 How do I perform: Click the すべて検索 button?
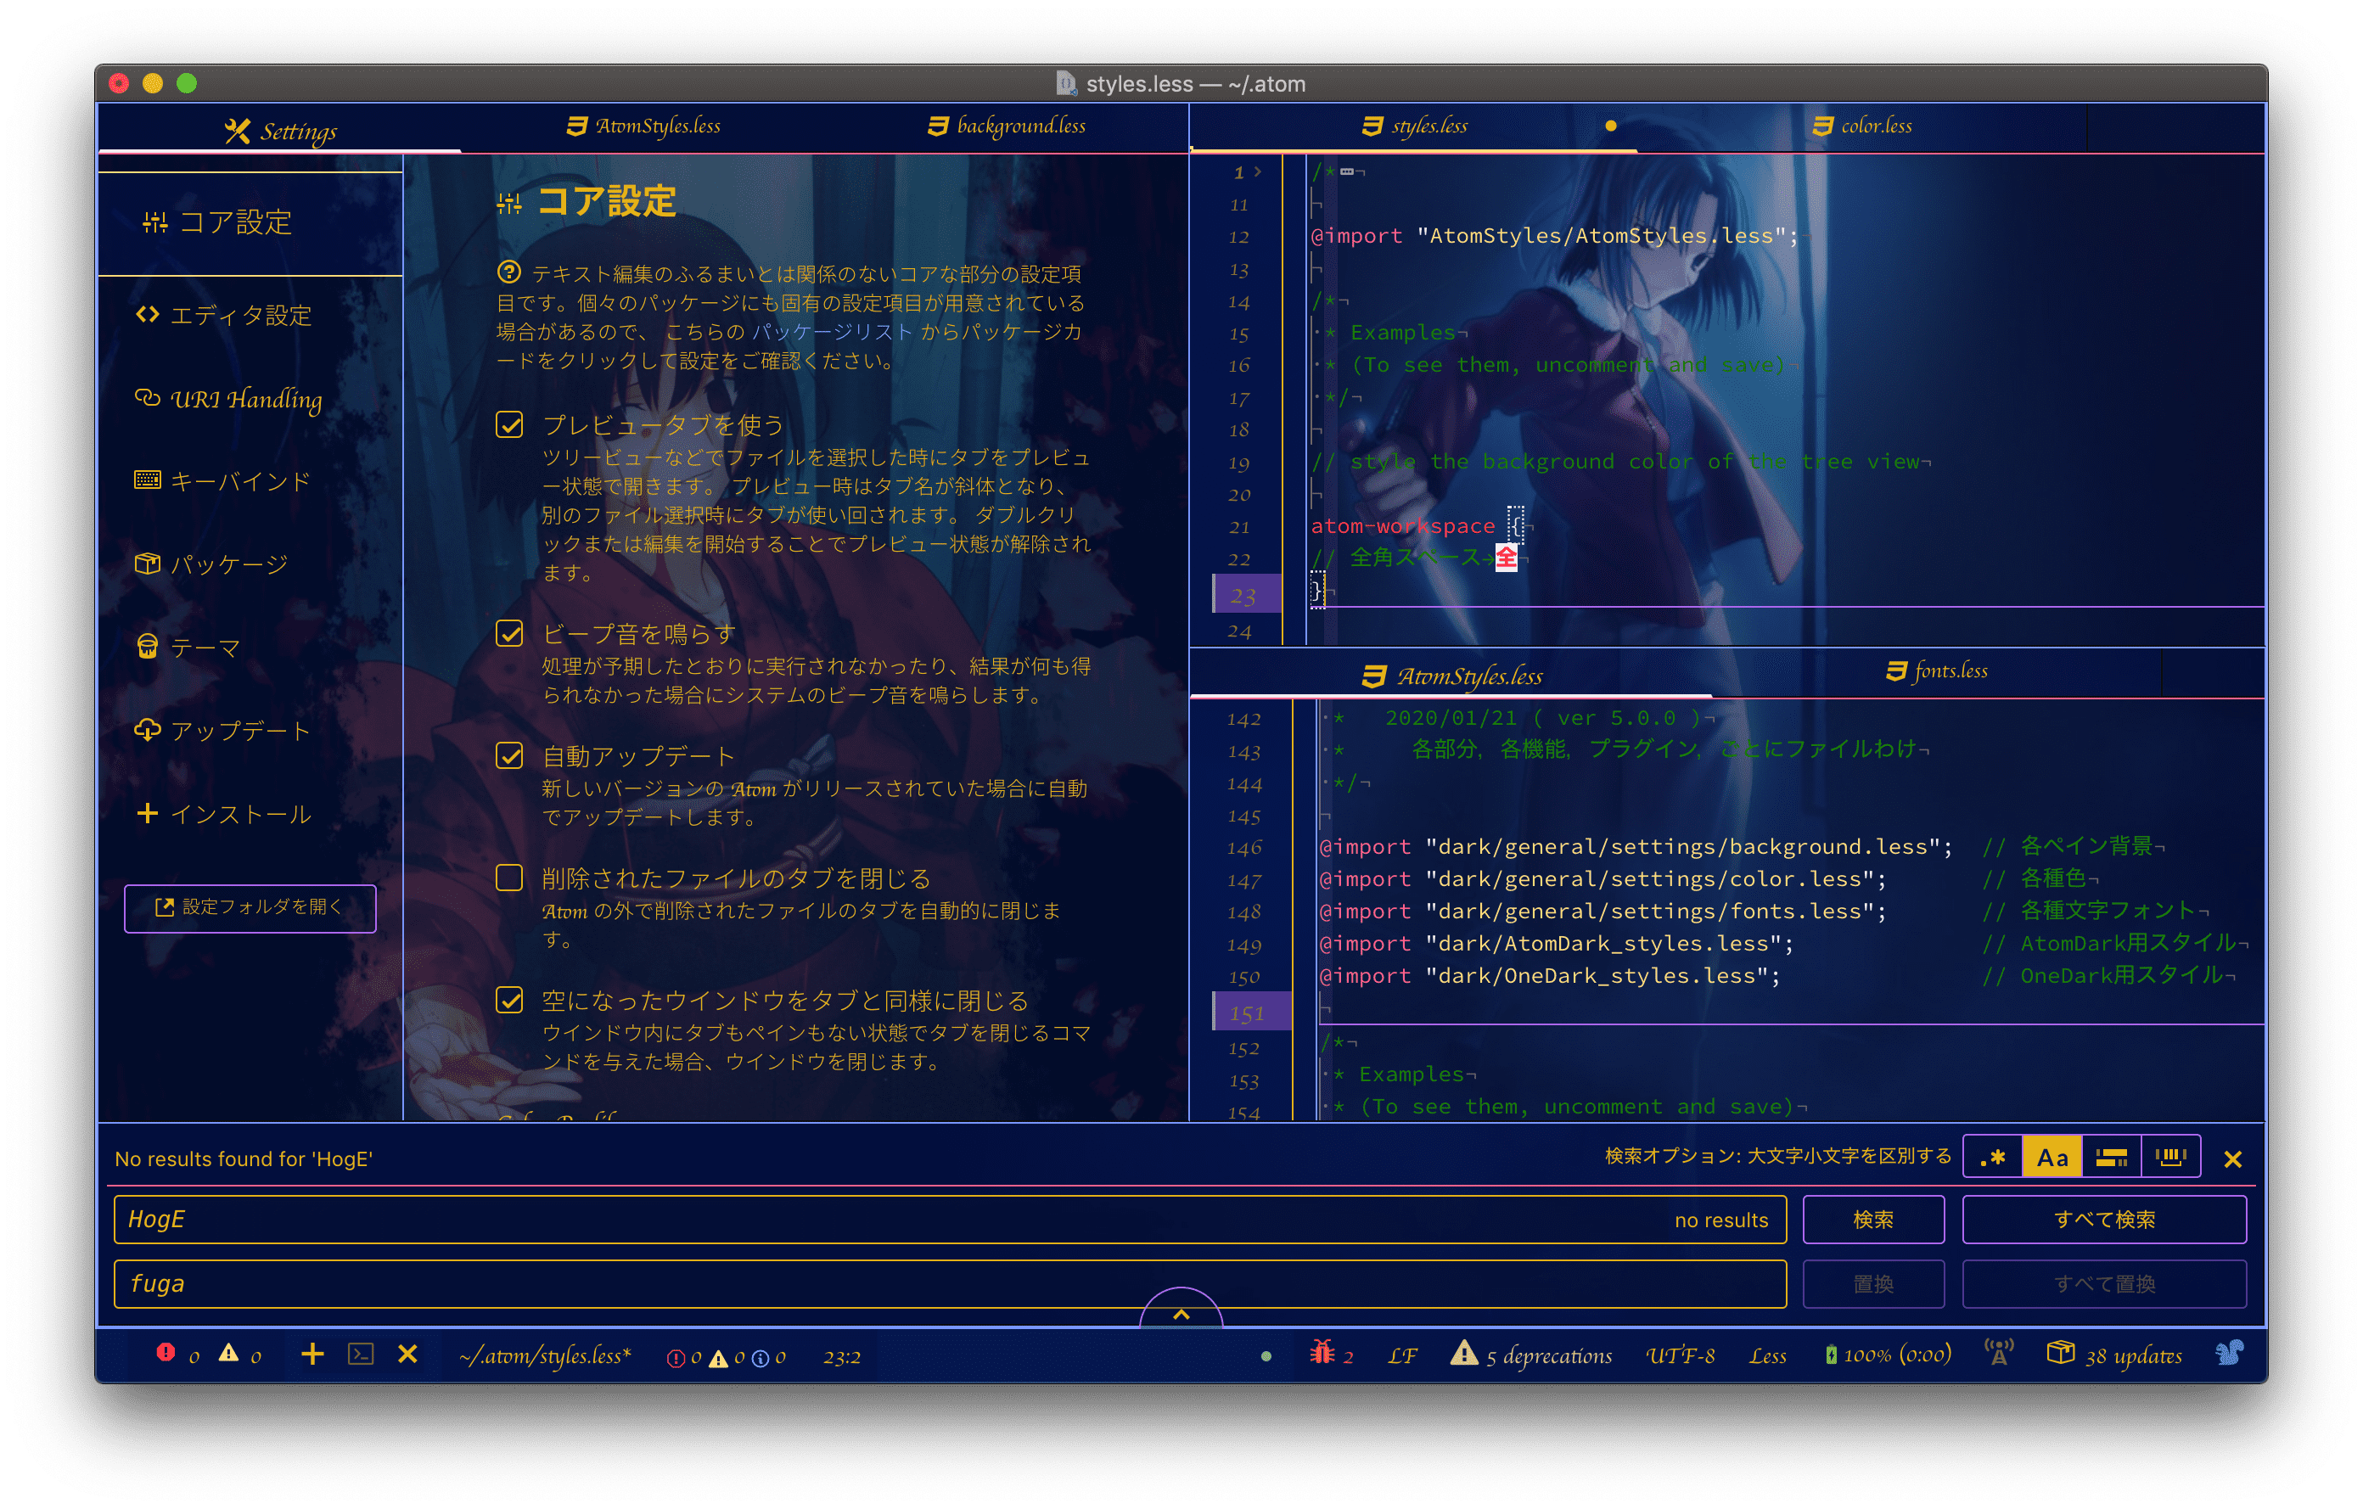coord(2104,1220)
